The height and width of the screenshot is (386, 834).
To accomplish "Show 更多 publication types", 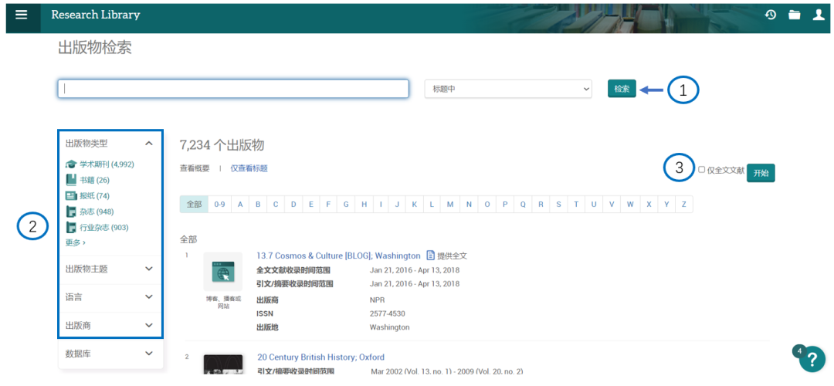I will pos(75,242).
